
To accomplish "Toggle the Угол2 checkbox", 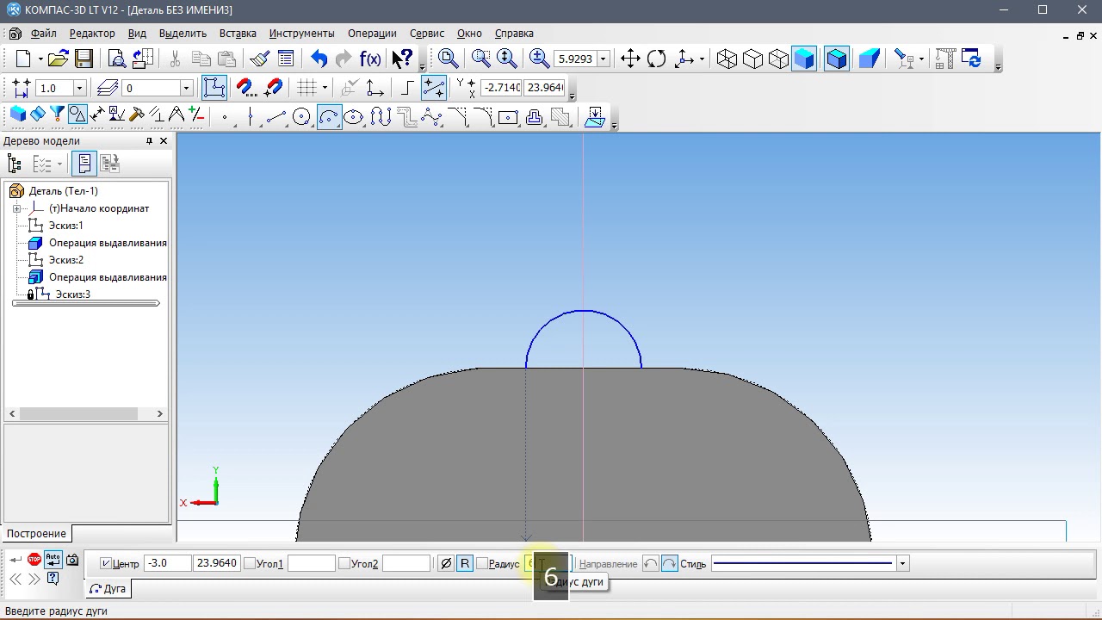I will pos(344,564).
